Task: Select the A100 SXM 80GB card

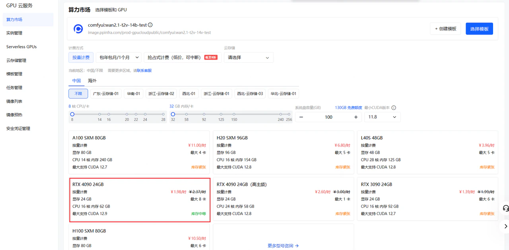Action: 139,152
